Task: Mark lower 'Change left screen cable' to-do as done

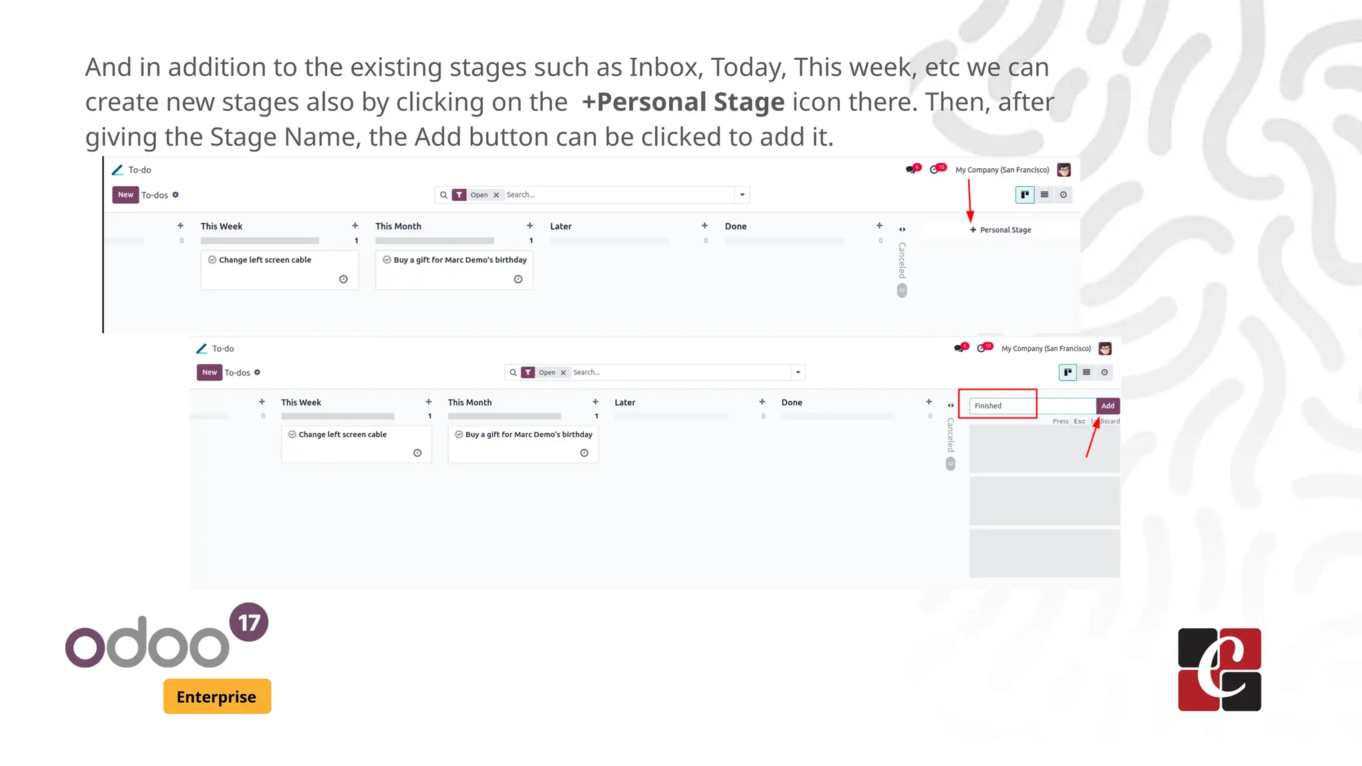Action: 292,434
